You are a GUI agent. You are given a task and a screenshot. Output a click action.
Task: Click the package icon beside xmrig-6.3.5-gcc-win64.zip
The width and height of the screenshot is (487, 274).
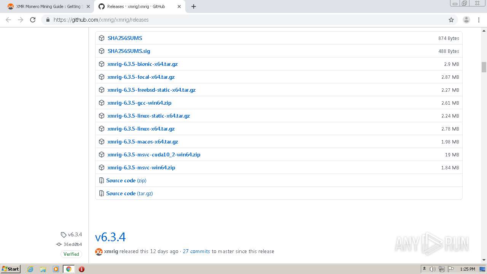(x=102, y=103)
